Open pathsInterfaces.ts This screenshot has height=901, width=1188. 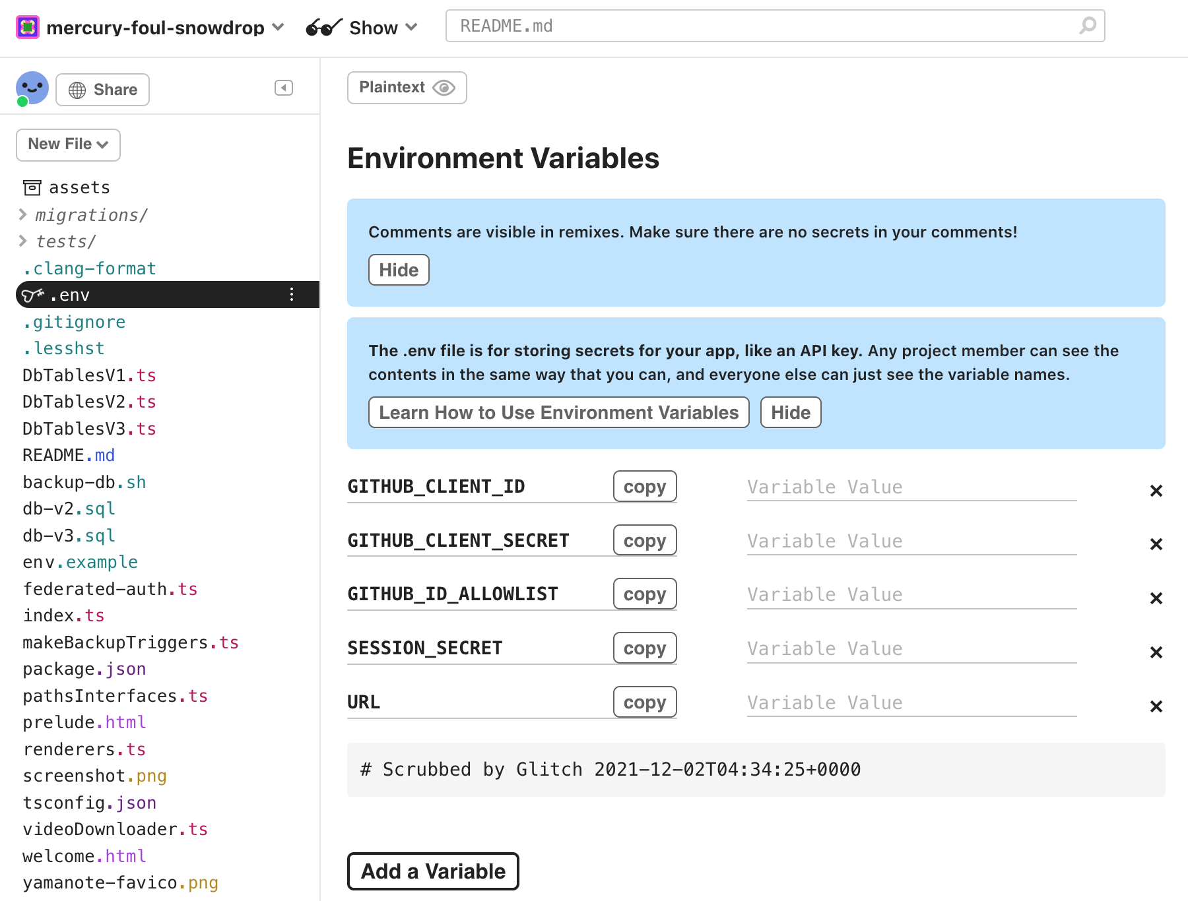115,696
